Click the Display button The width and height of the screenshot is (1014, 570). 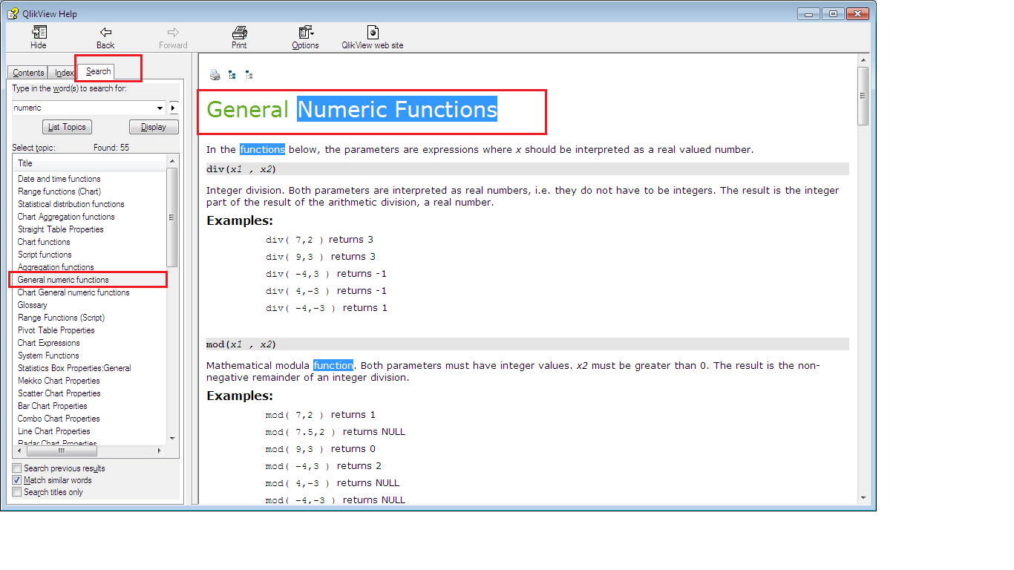click(154, 127)
